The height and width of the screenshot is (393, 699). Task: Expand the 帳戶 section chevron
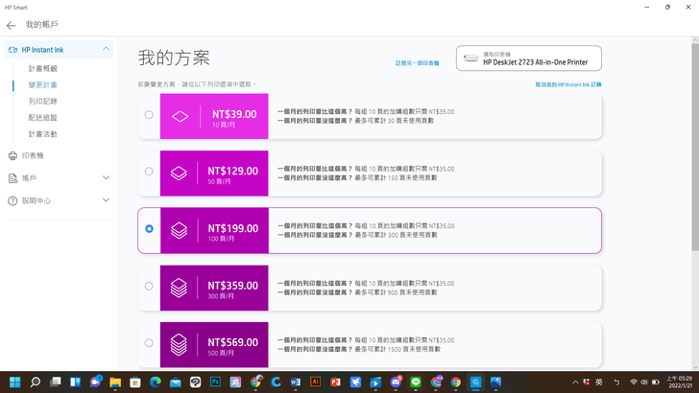coord(106,177)
